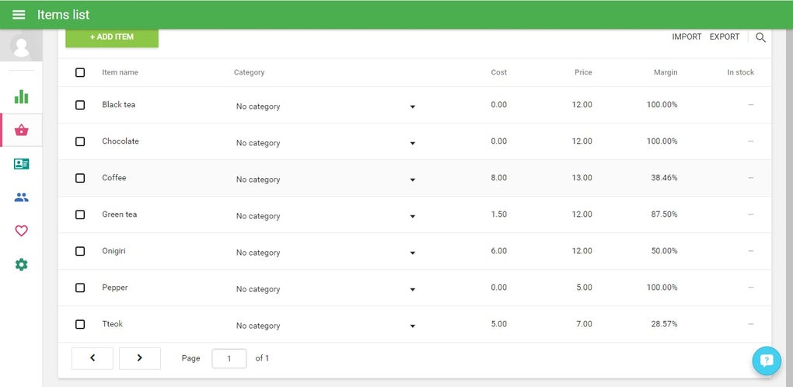Open the help chat bubble
The height and width of the screenshot is (387, 793).
pyautogui.click(x=767, y=361)
